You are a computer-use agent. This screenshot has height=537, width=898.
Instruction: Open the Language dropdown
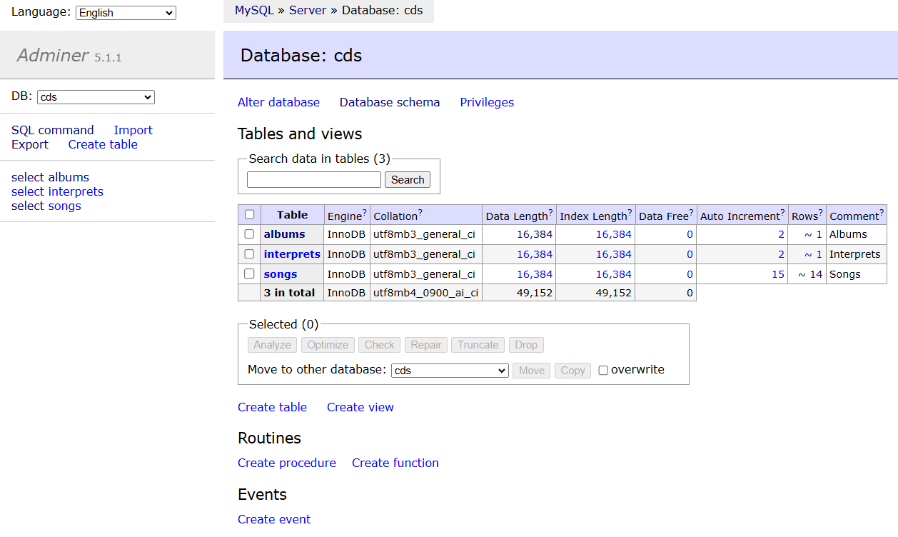click(126, 12)
